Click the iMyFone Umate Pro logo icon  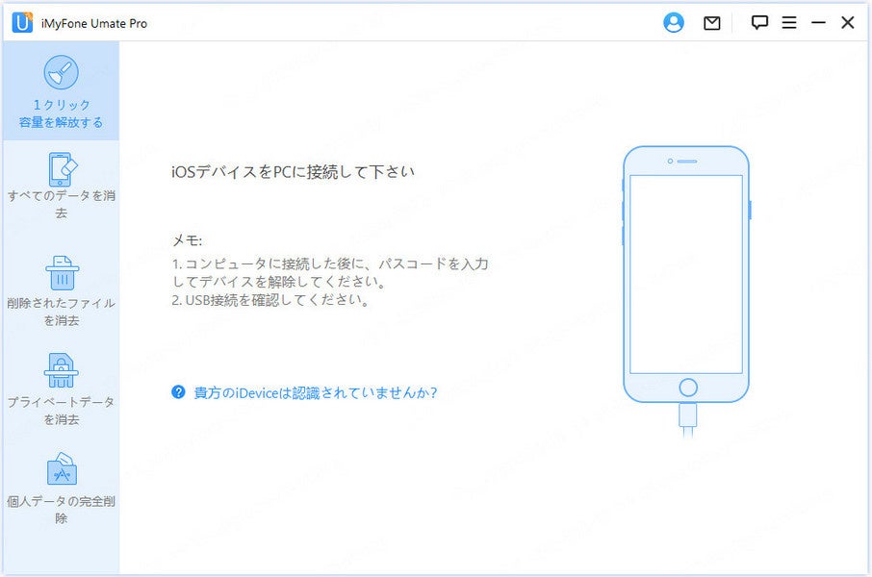(x=22, y=23)
